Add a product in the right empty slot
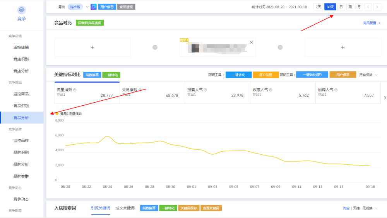Viewport: 387px width, 218px height. (x=342, y=47)
